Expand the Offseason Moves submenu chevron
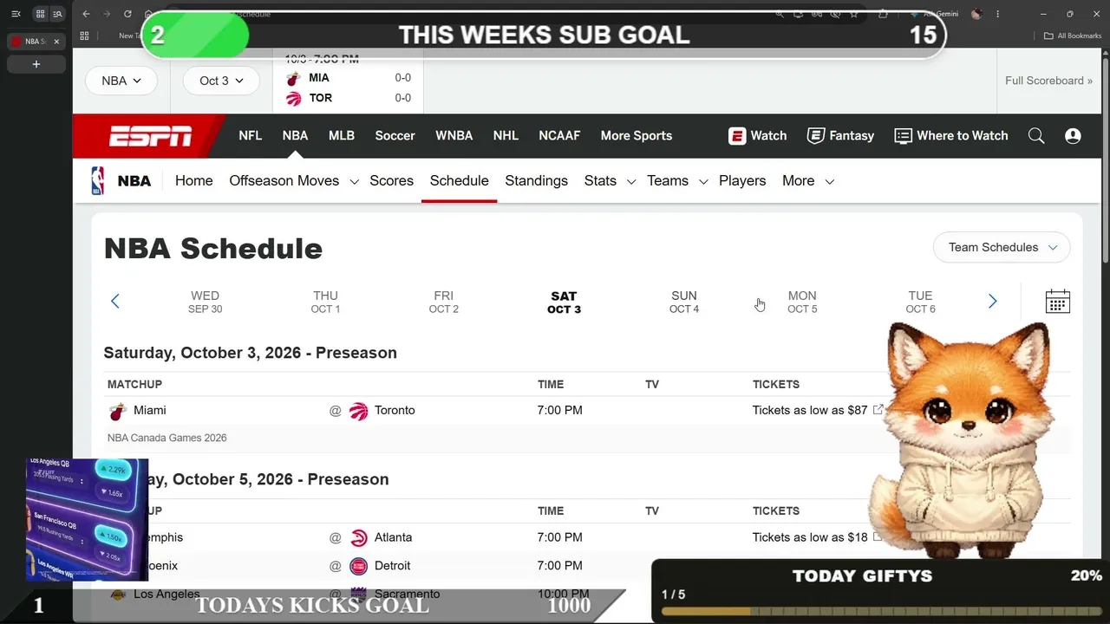The width and height of the screenshot is (1110, 624). [354, 182]
